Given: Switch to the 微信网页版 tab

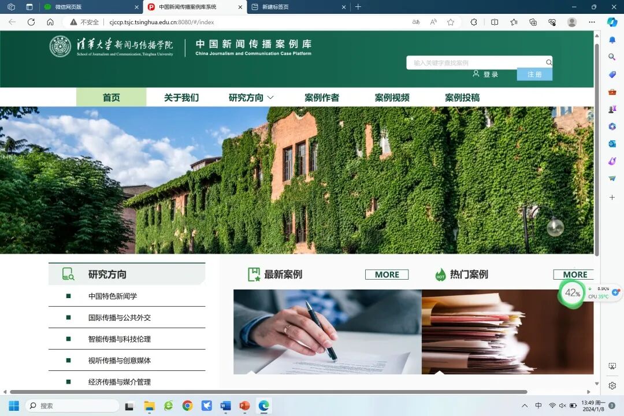Looking at the screenshot, I should (x=91, y=7).
